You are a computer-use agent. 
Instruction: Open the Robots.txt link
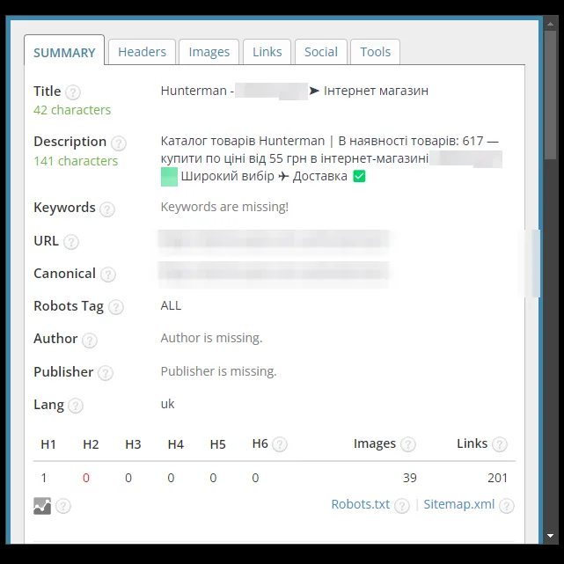tap(361, 504)
